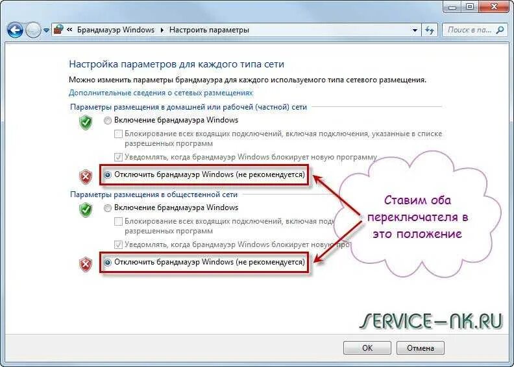The height and width of the screenshot is (367, 514).
Task: Open Дополнительные сведения о сетевых размещениях link
Action: (161, 93)
